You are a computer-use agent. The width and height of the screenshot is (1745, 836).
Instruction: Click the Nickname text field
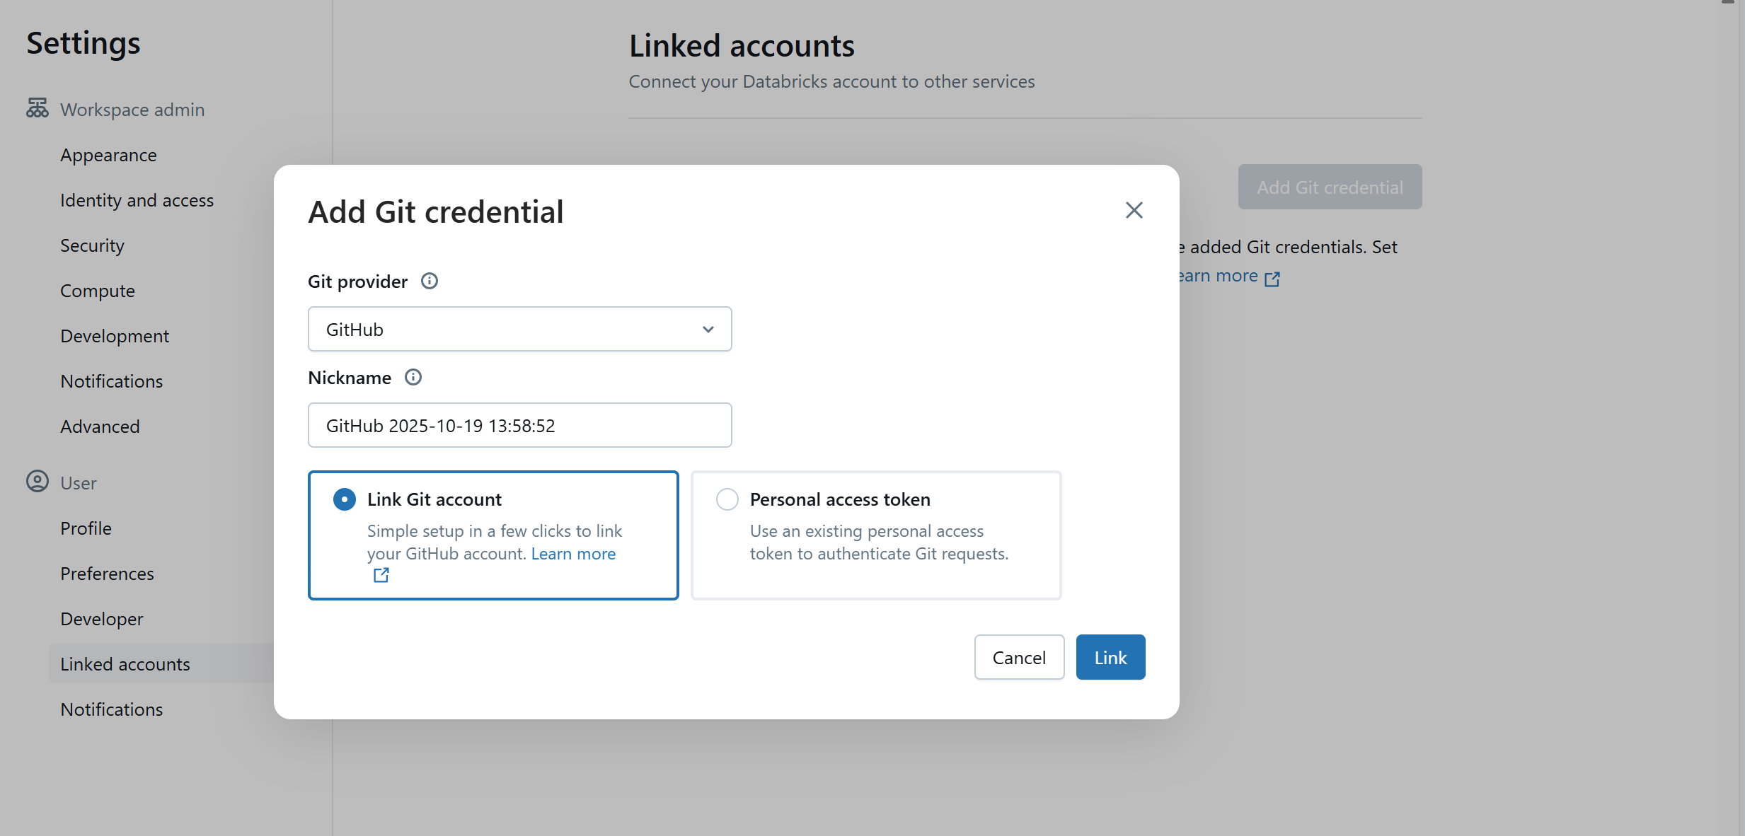[519, 425]
